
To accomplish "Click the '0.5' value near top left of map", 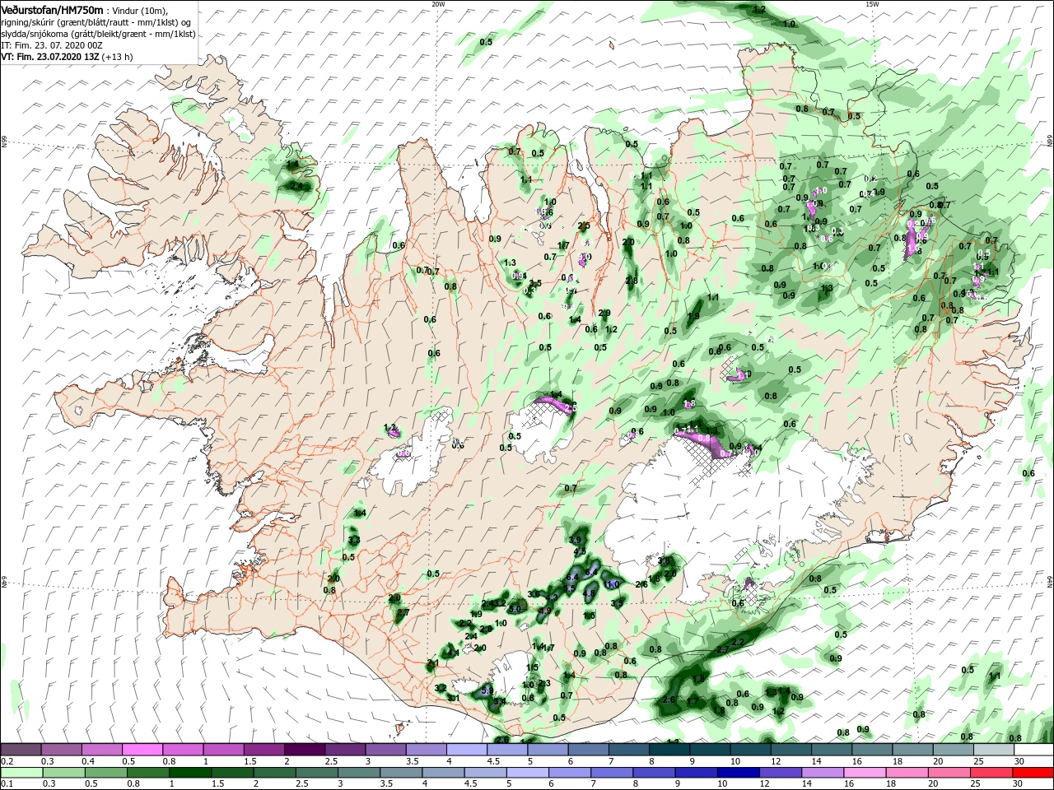I will (x=486, y=41).
